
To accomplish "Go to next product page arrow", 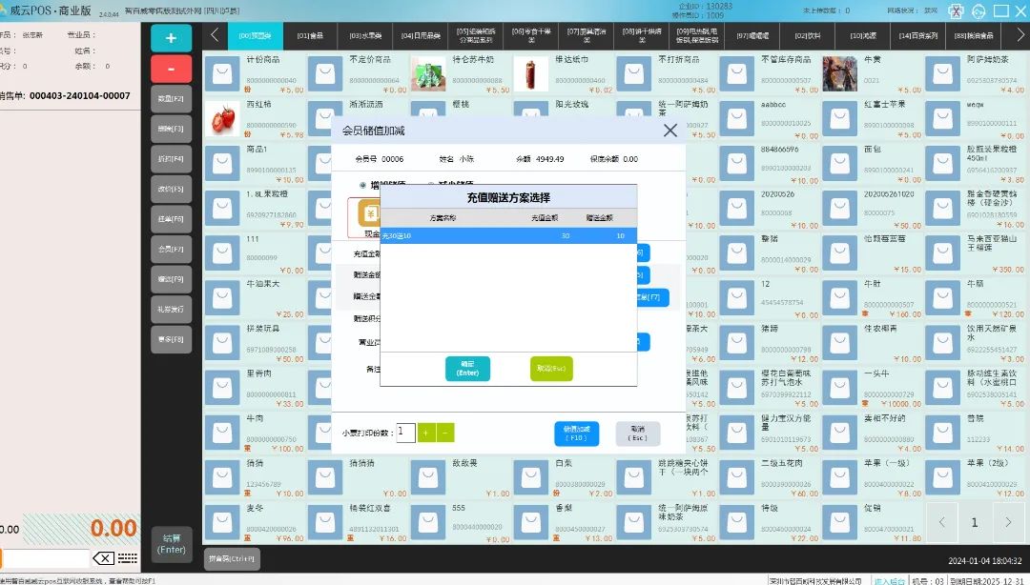I will click(x=1008, y=522).
